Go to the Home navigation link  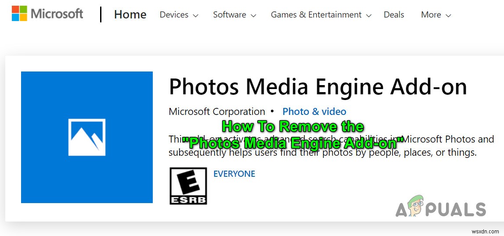(130, 14)
